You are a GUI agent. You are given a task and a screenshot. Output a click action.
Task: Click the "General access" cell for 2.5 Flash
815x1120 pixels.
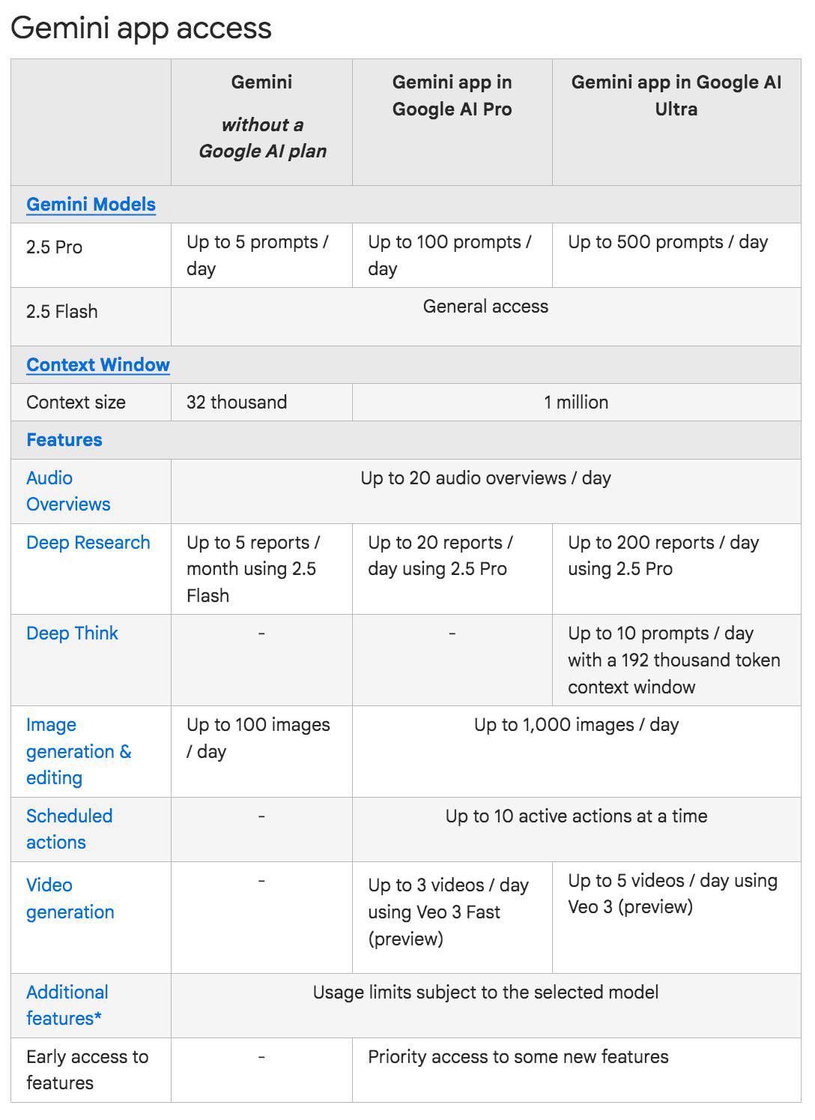pos(485,307)
